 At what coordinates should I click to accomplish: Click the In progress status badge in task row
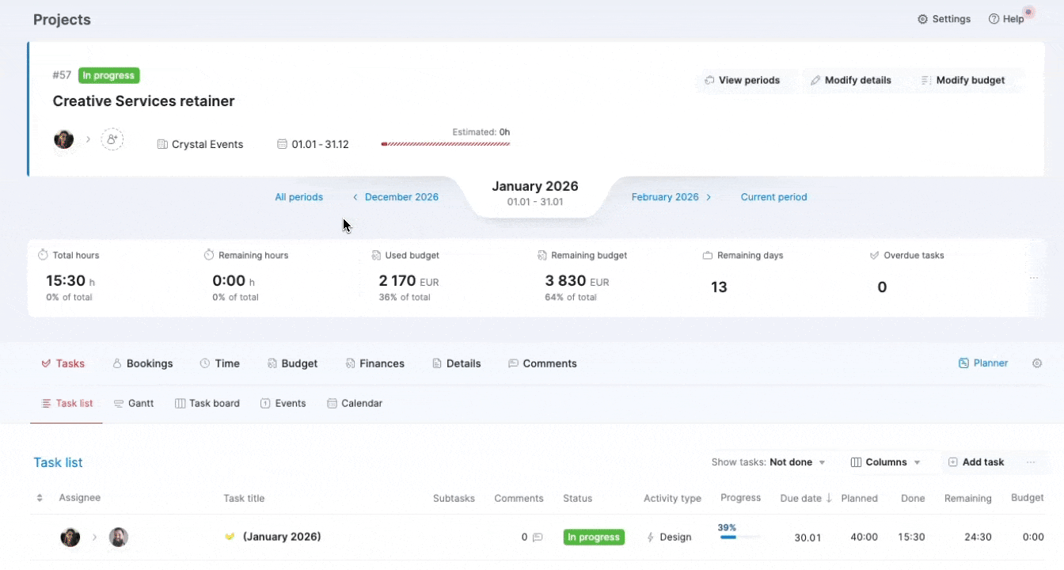coord(594,538)
